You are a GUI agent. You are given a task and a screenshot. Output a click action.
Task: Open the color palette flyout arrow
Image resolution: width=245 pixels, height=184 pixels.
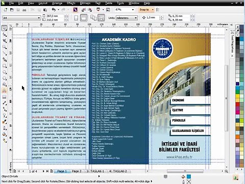point(237,27)
